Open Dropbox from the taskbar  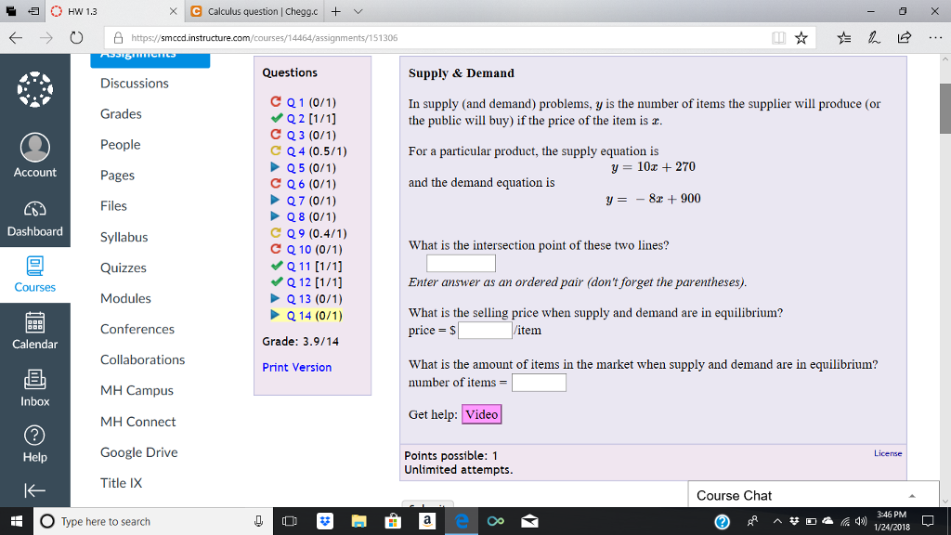pyautogui.click(x=324, y=521)
